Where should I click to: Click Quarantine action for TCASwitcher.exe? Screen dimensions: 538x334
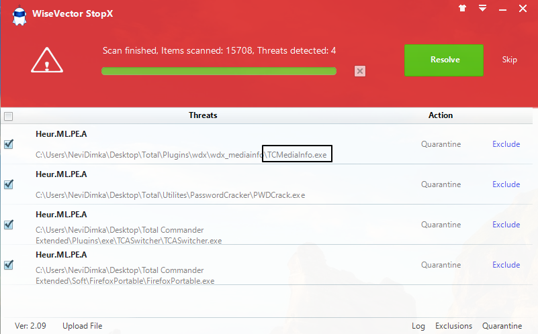point(441,225)
